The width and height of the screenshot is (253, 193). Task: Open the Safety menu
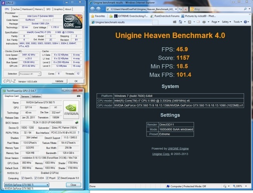coord(226,22)
